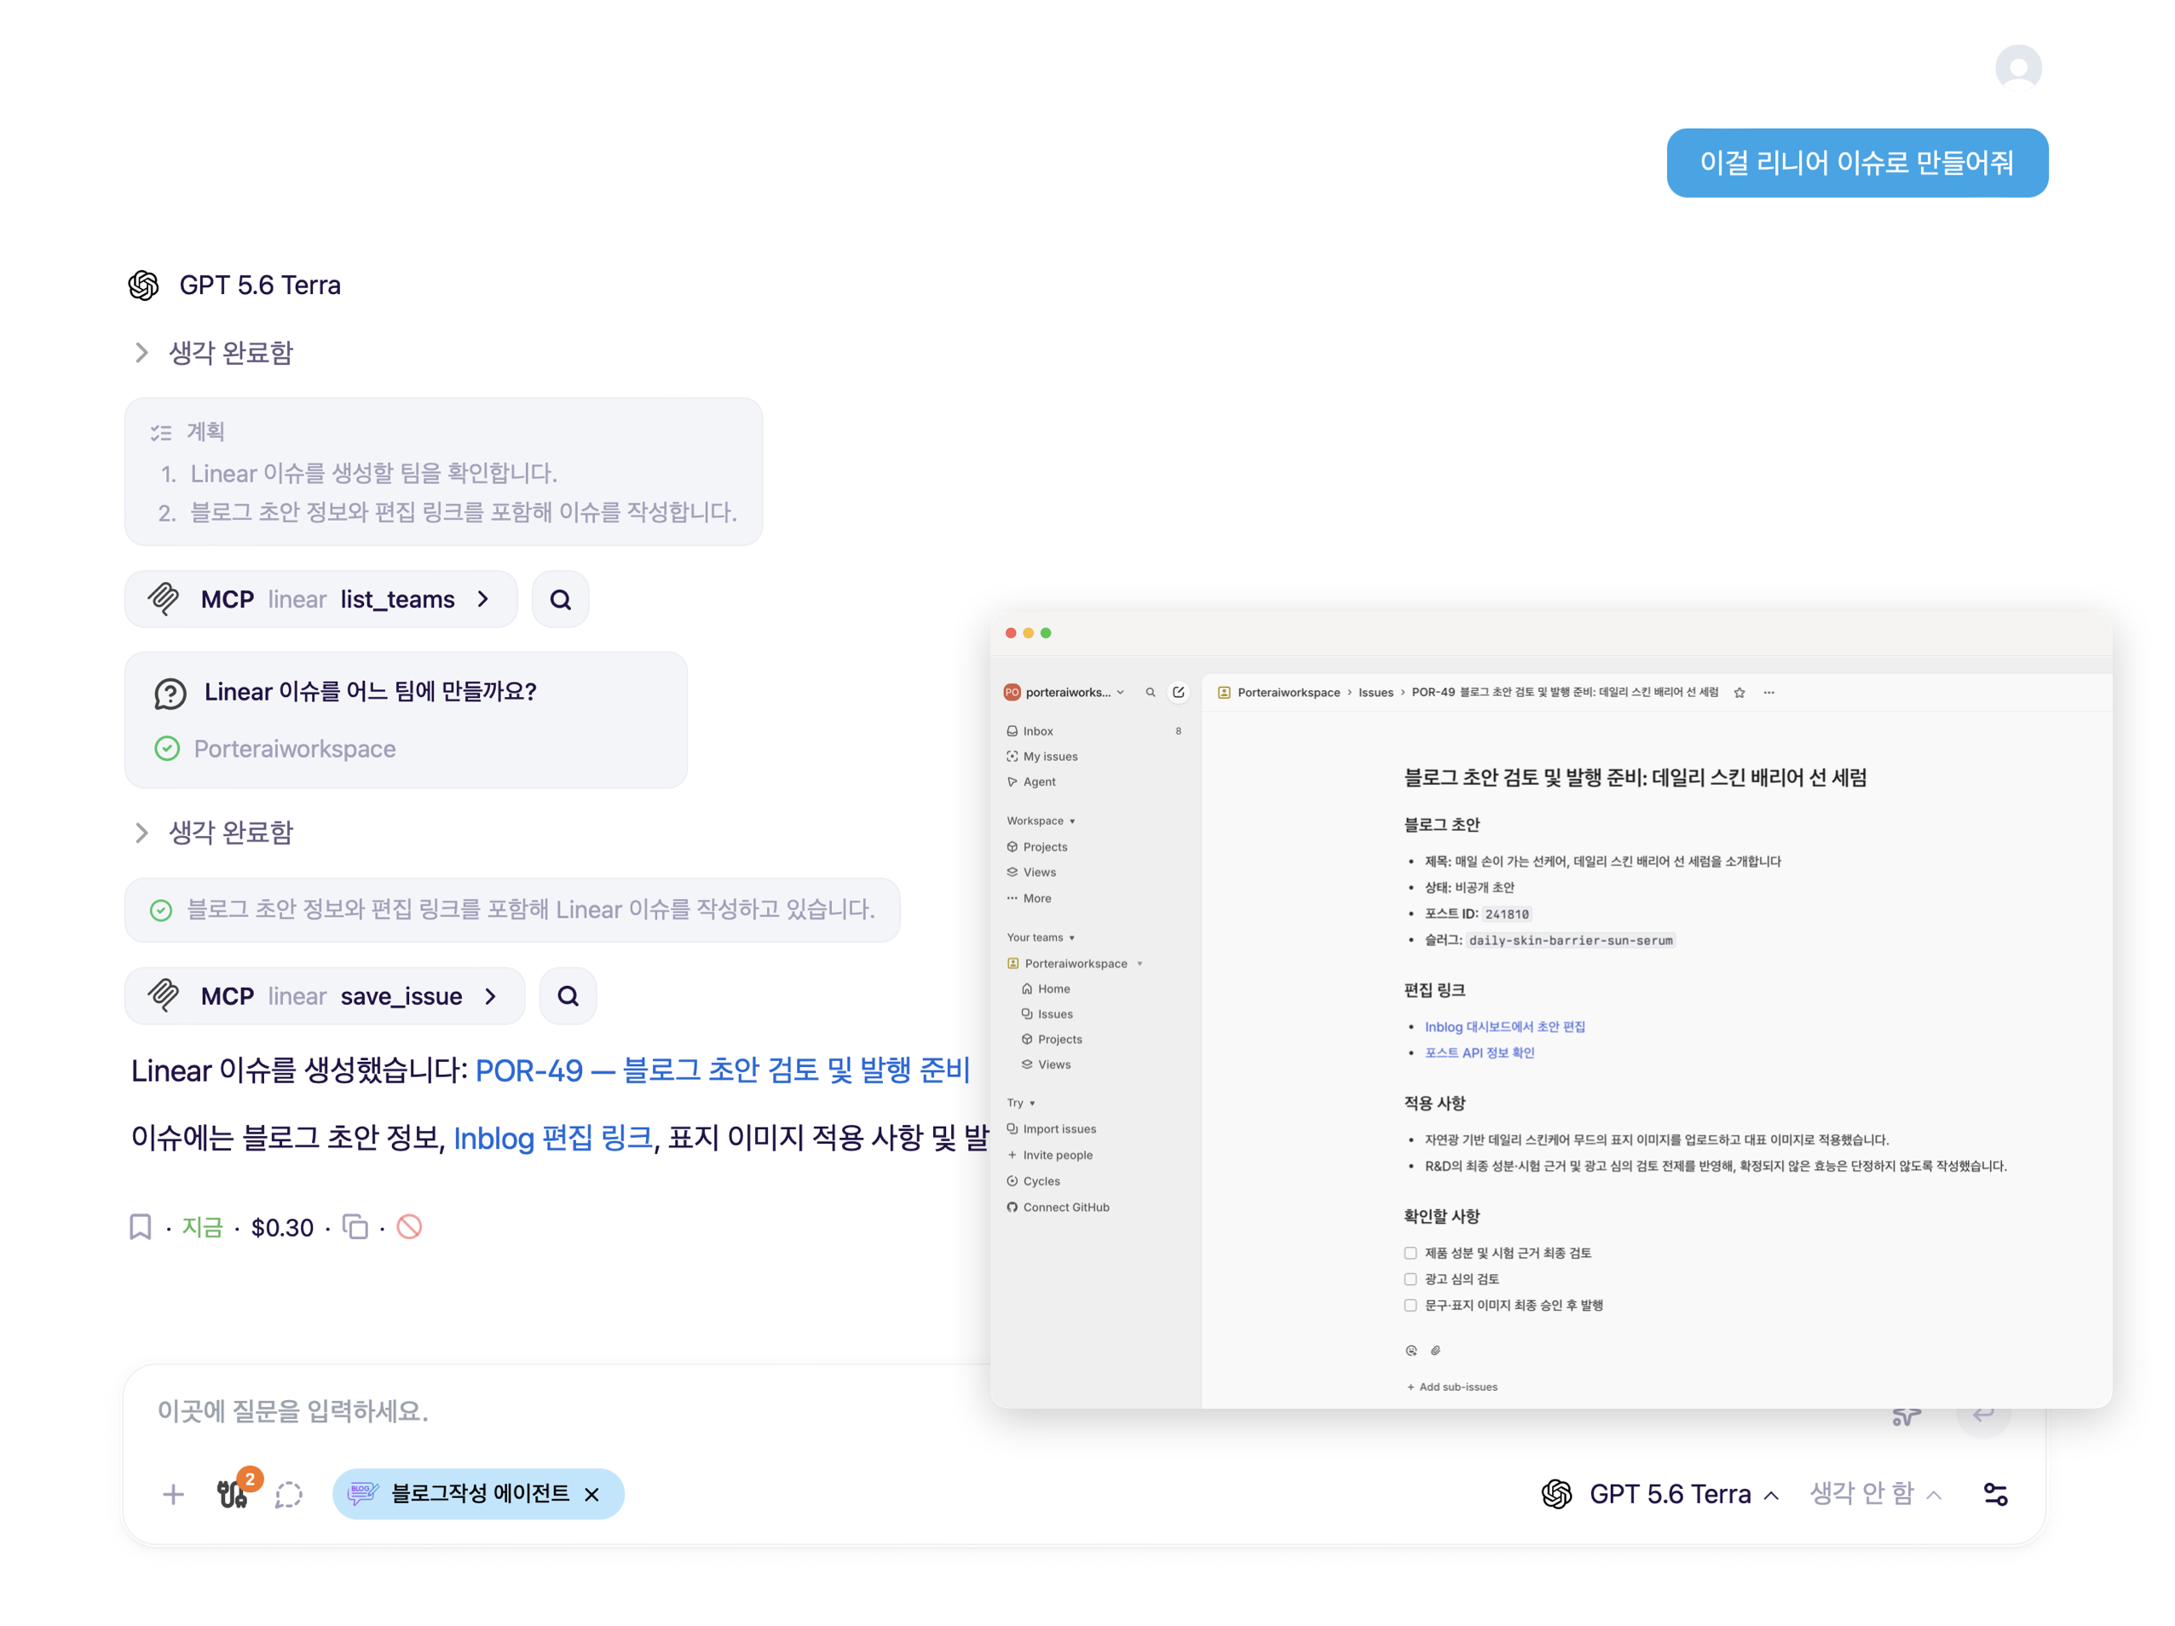Open the connectors plug icon with badge 2
2175x1626 pixels.
pos(234,1494)
